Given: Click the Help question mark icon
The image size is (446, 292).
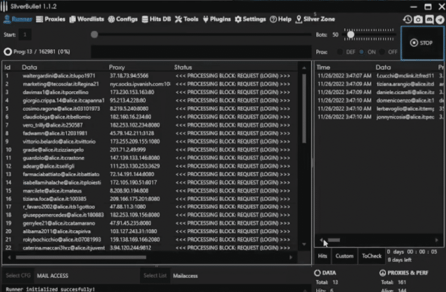Looking at the screenshot, I should (273, 19).
